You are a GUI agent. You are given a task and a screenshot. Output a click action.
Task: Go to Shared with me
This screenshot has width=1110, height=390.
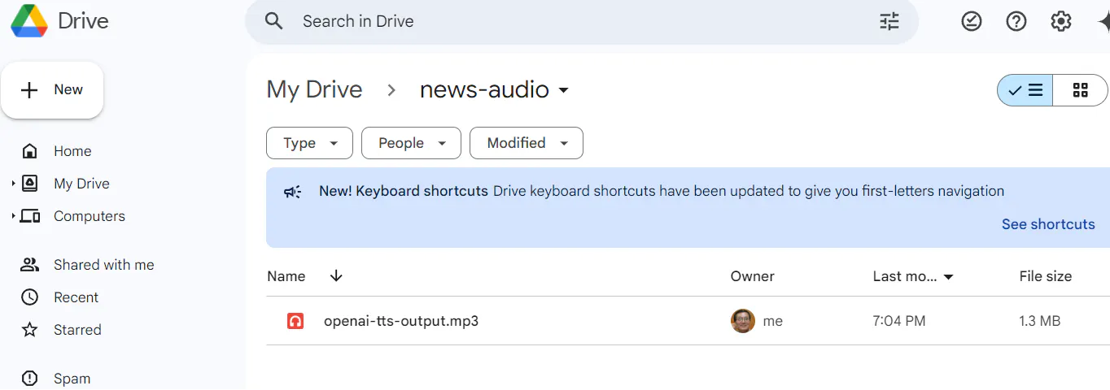(103, 265)
